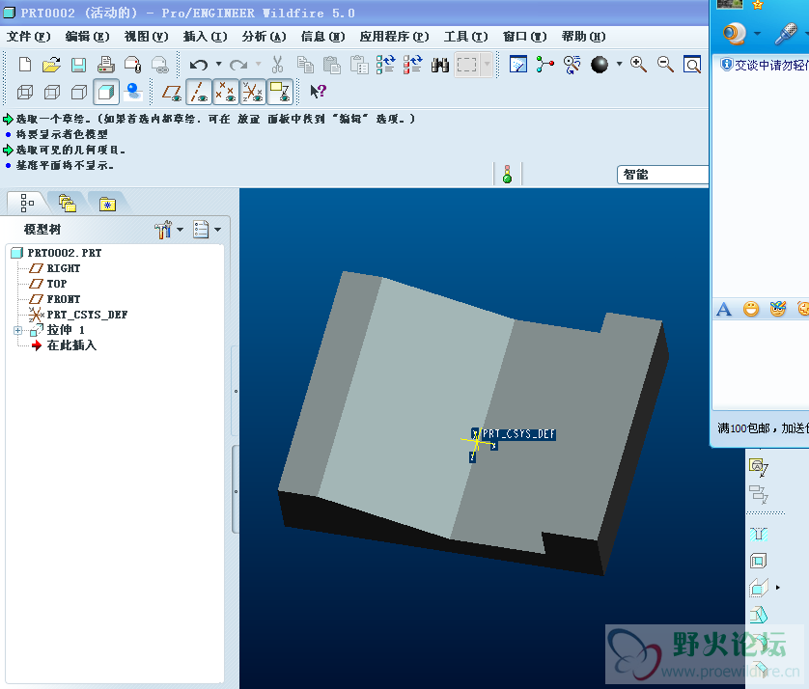Click the Orient mode icon
Image resolution: width=809 pixels, height=689 pixels.
[x=572, y=65]
